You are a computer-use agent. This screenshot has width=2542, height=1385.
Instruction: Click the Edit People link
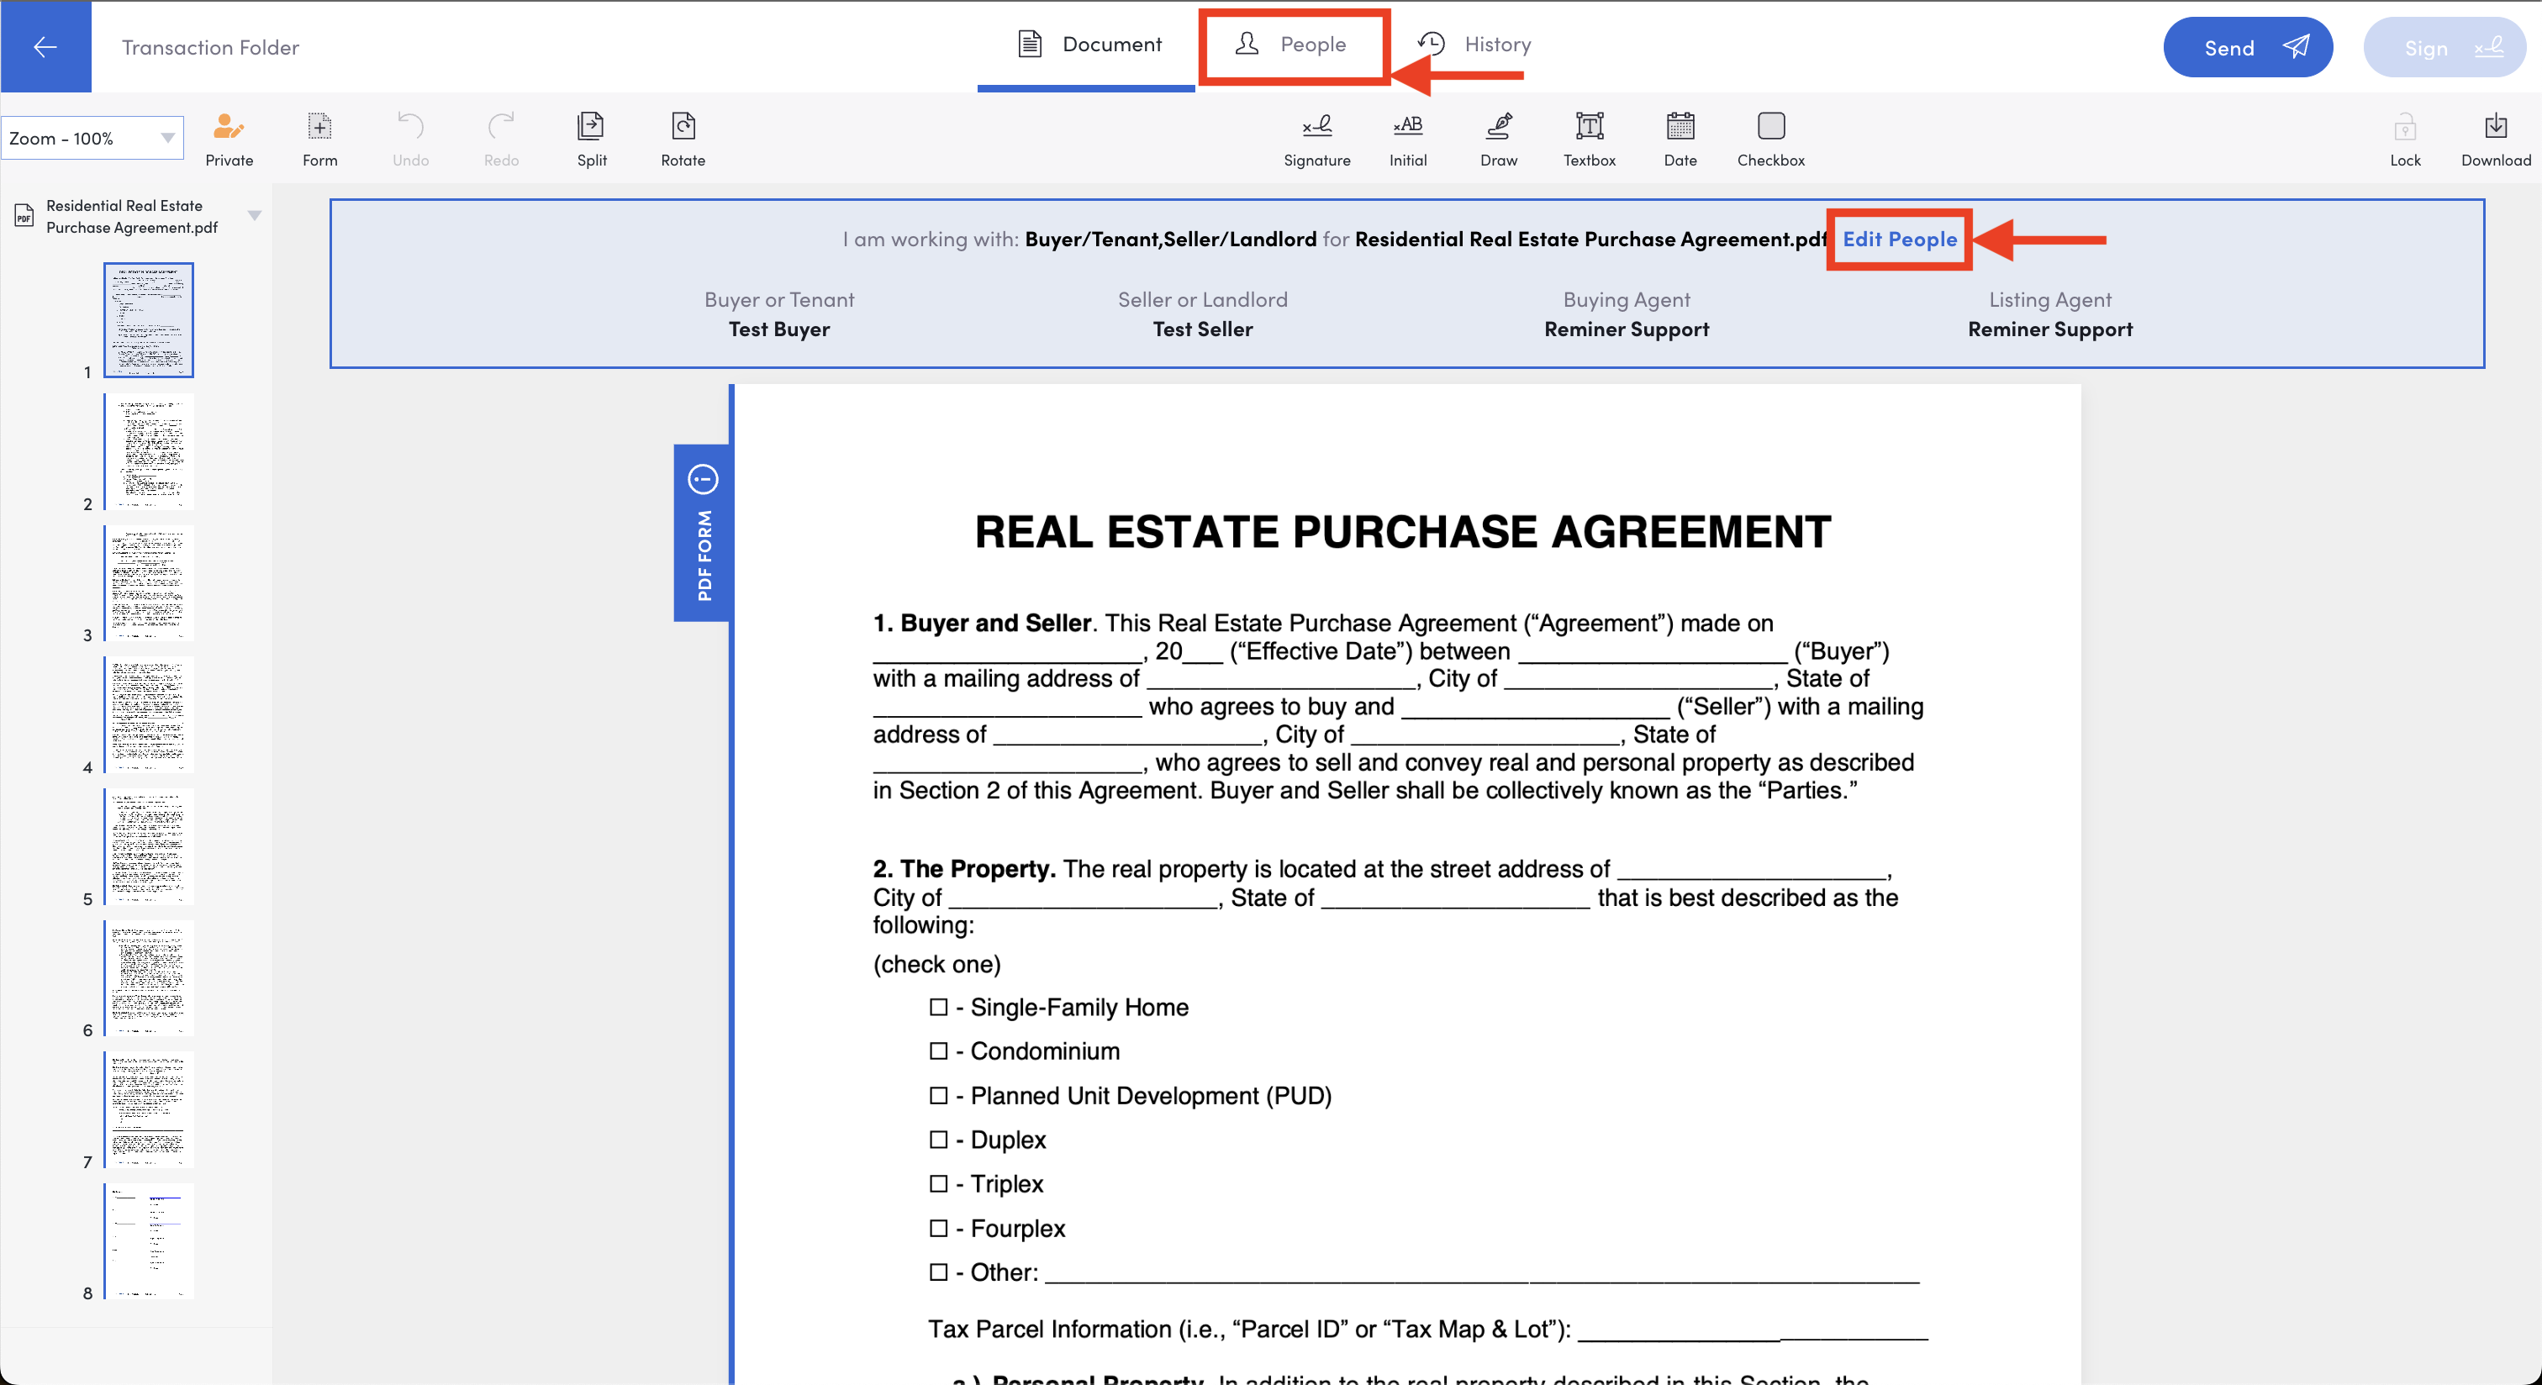pos(1899,239)
